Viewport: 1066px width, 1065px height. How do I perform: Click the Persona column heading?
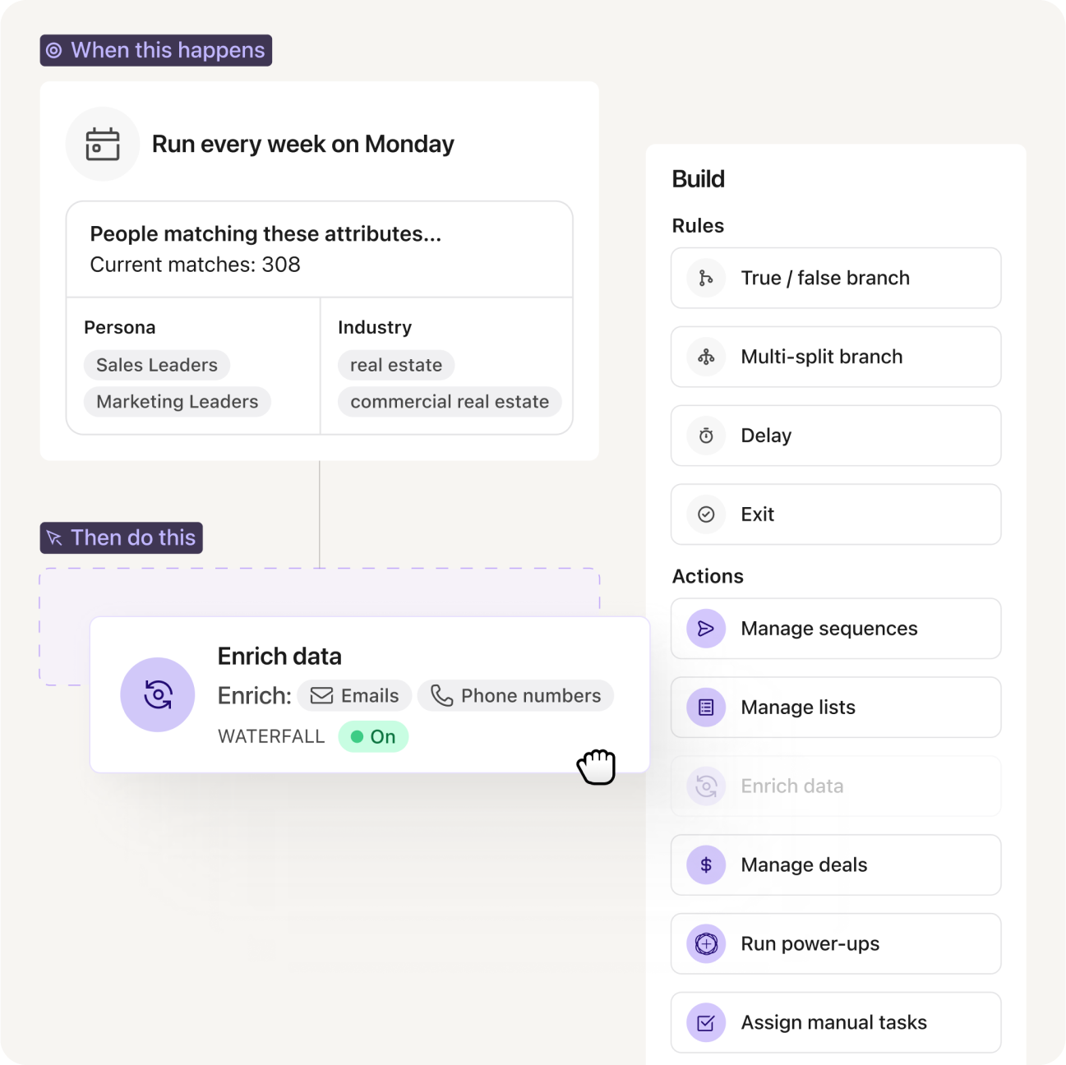click(x=120, y=327)
